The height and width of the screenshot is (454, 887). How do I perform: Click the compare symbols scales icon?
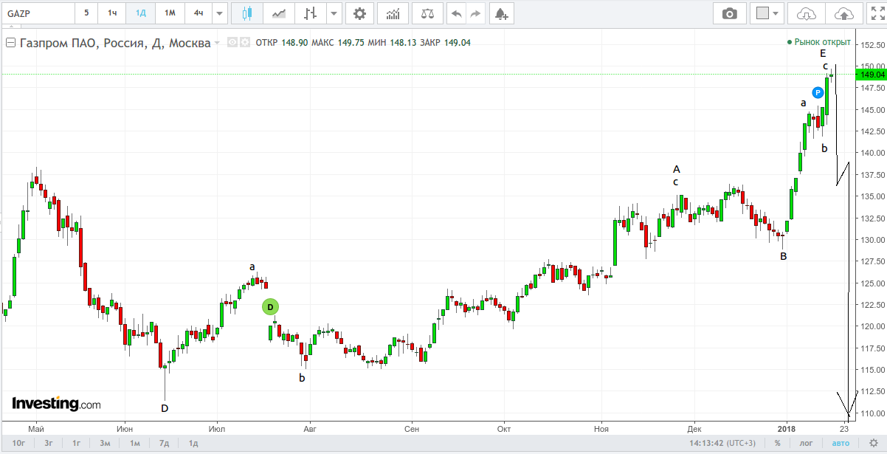[x=427, y=13]
